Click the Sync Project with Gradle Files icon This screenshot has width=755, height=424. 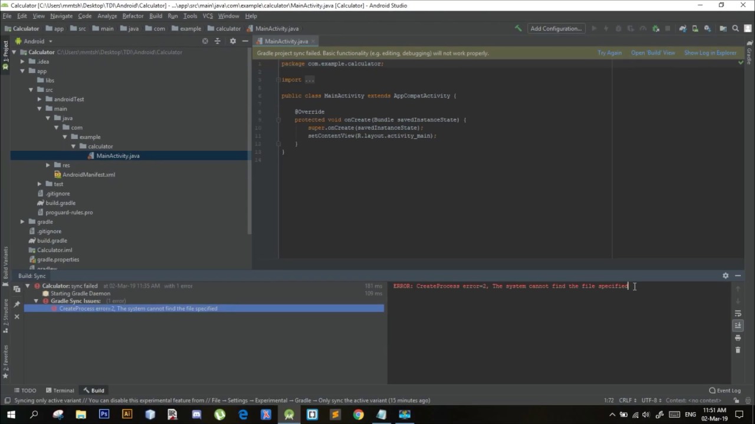click(682, 28)
